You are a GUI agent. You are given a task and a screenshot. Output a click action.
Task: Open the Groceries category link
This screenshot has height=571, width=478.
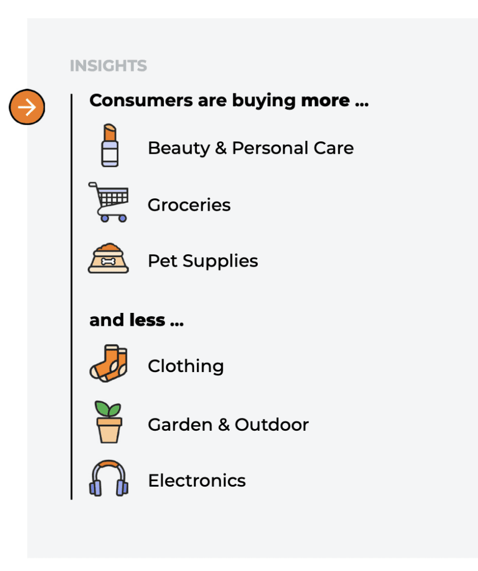pos(189,205)
